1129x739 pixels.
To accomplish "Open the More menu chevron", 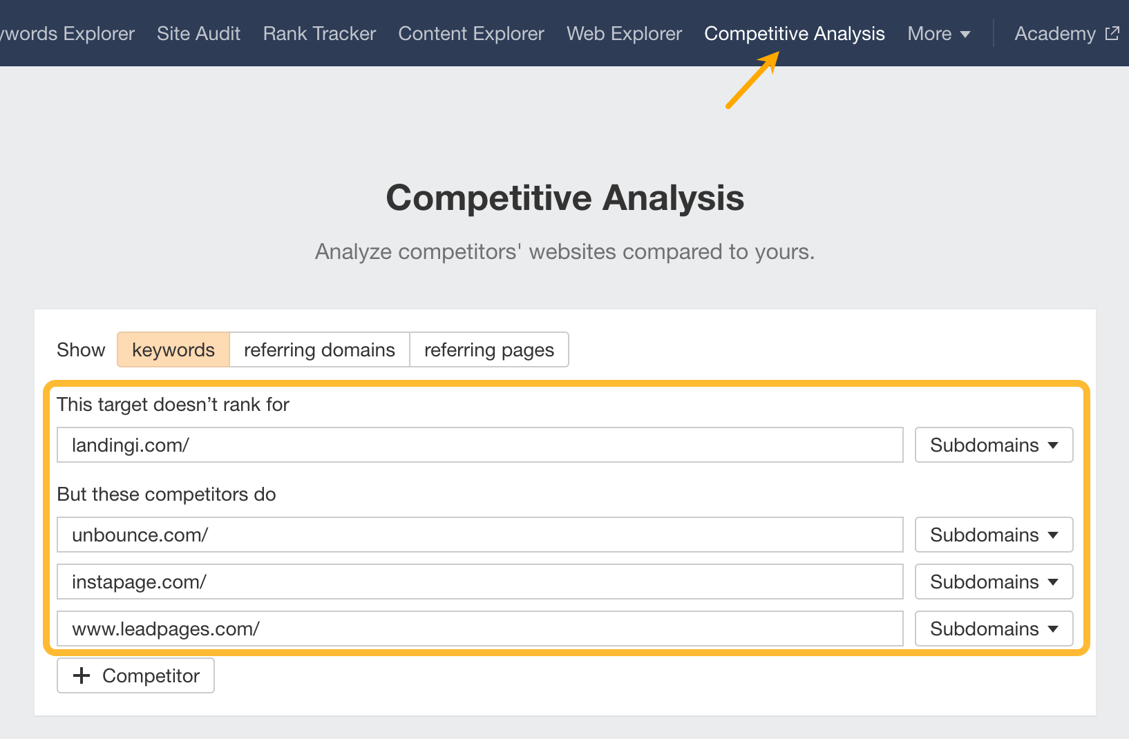I will (x=966, y=34).
